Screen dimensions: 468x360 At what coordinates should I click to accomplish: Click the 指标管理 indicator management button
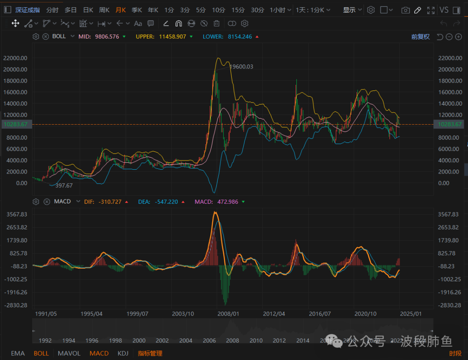[x=150, y=353]
